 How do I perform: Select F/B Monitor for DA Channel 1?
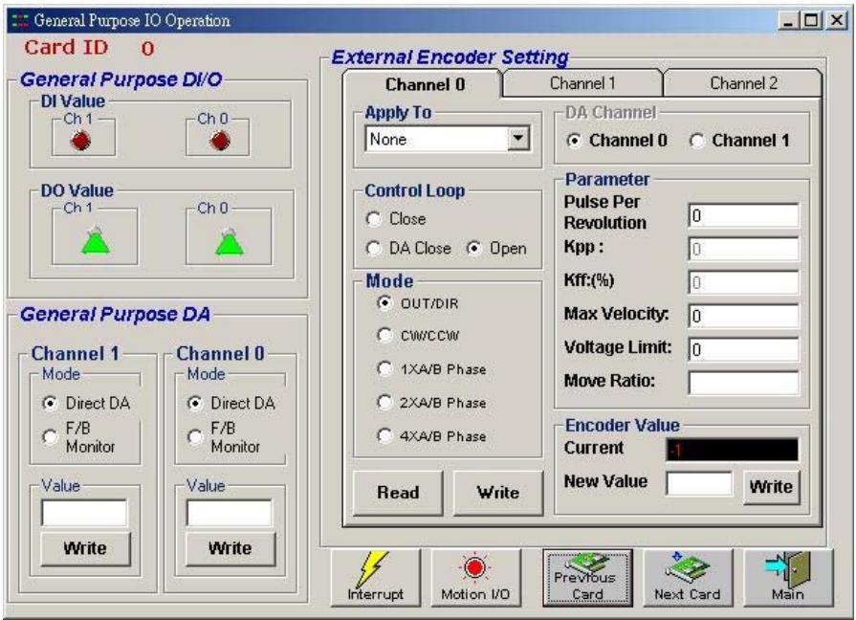pos(50,437)
